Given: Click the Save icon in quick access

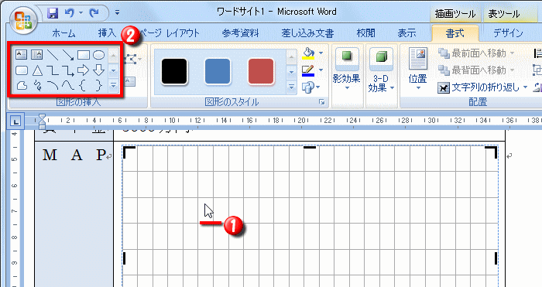Looking at the screenshot, I should (x=53, y=13).
